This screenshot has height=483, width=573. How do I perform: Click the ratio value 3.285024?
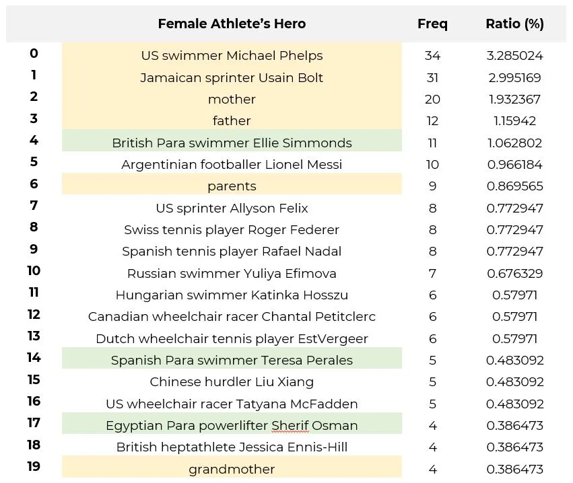(514, 55)
